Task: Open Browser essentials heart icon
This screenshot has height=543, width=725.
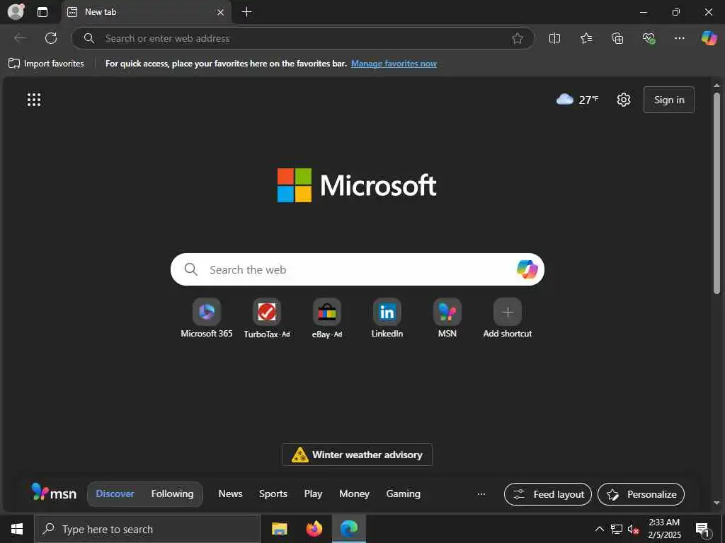Action: point(649,38)
